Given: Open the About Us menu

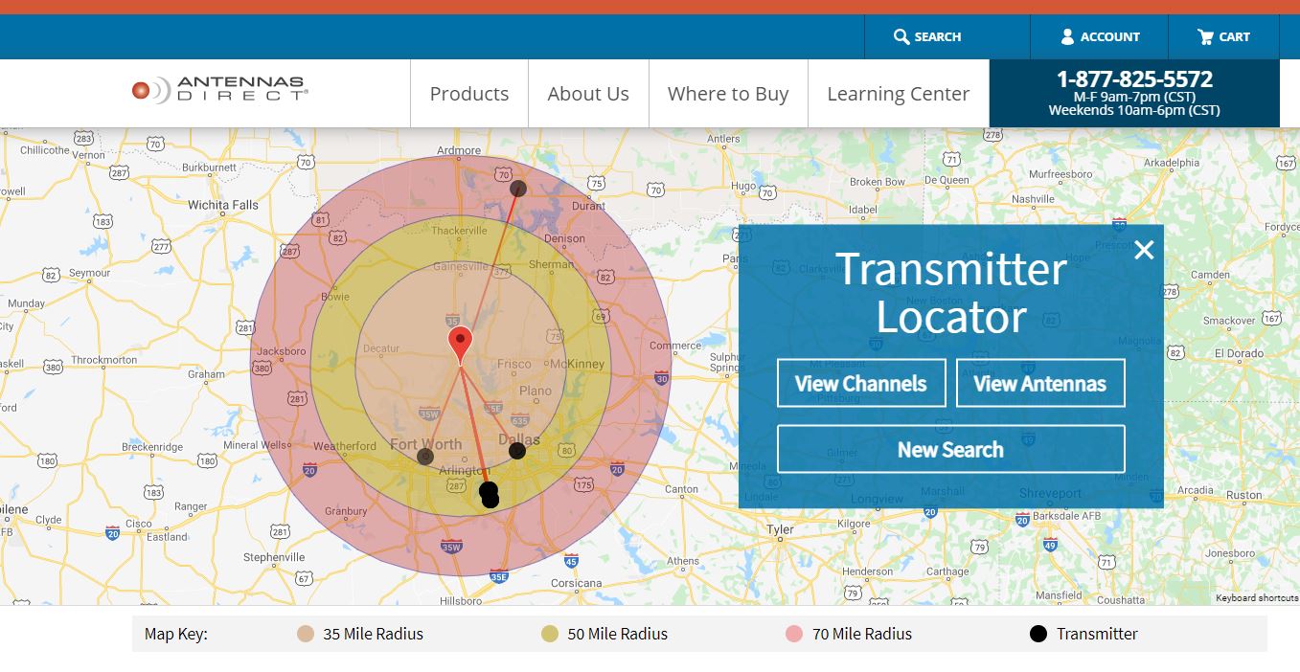Looking at the screenshot, I should coord(588,94).
